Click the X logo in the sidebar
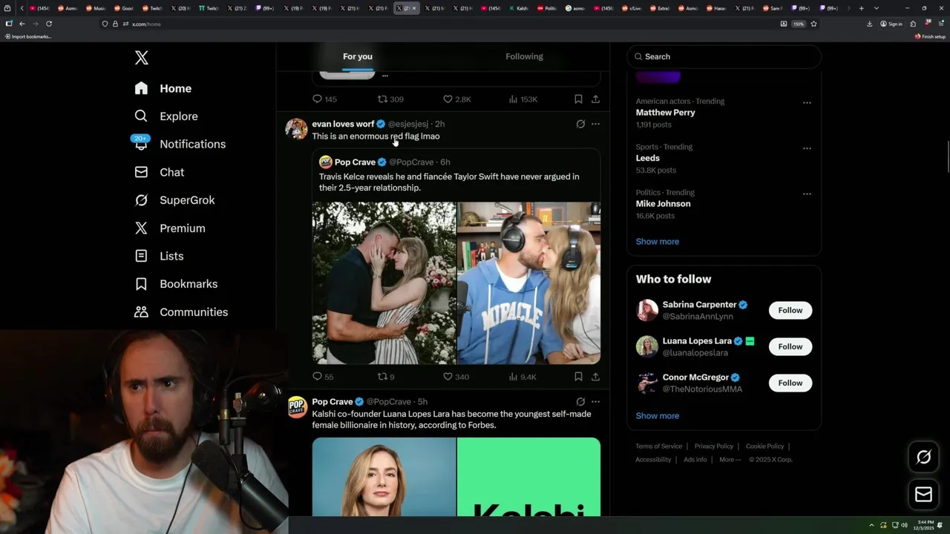 point(141,58)
